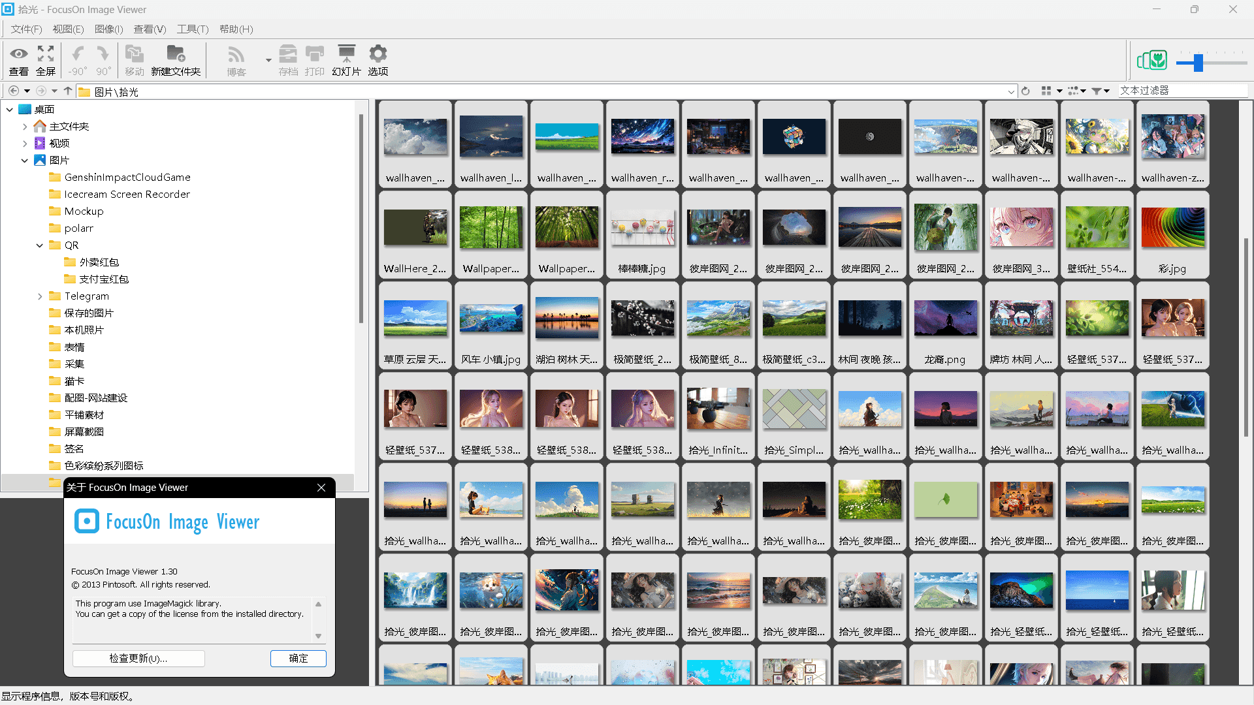Go up one folder level
The height and width of the screenshot is (705, 1254).
[68, 91]
